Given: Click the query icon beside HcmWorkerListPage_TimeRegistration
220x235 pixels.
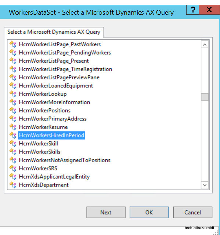Looking at the screenshot, I should (13, 69).
